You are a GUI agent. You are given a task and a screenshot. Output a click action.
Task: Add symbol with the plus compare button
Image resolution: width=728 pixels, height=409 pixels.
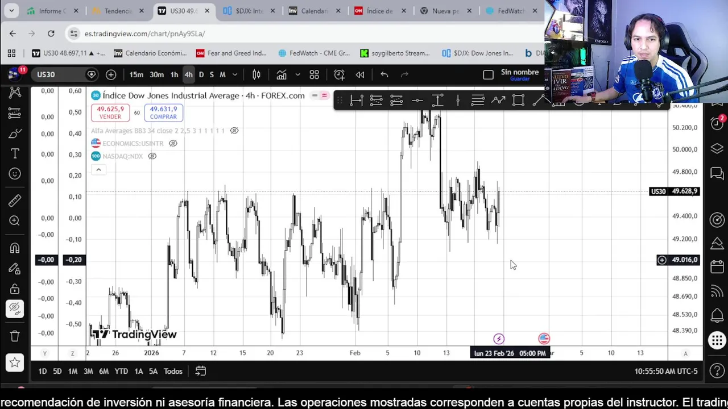(x=111, y=74)
